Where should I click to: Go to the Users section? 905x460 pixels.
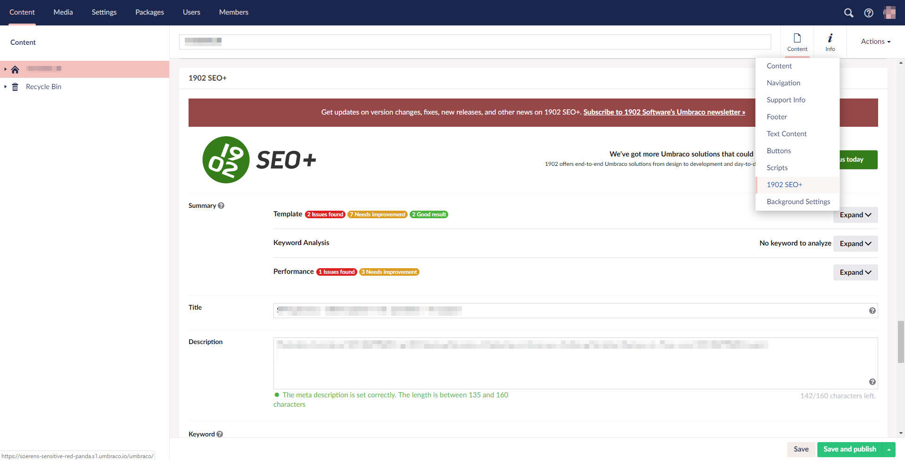pos(191,12)
